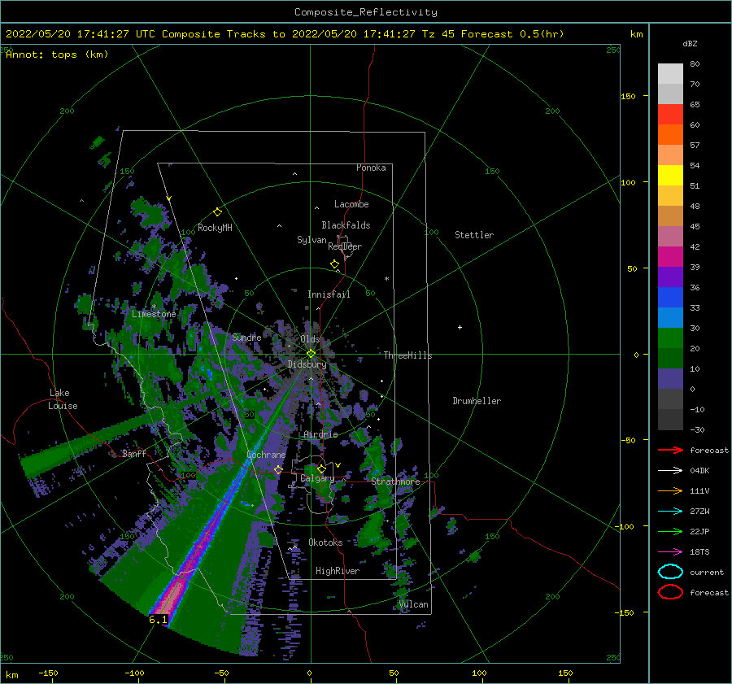Click the red forecast ellipse in legend

pos(670,592)
